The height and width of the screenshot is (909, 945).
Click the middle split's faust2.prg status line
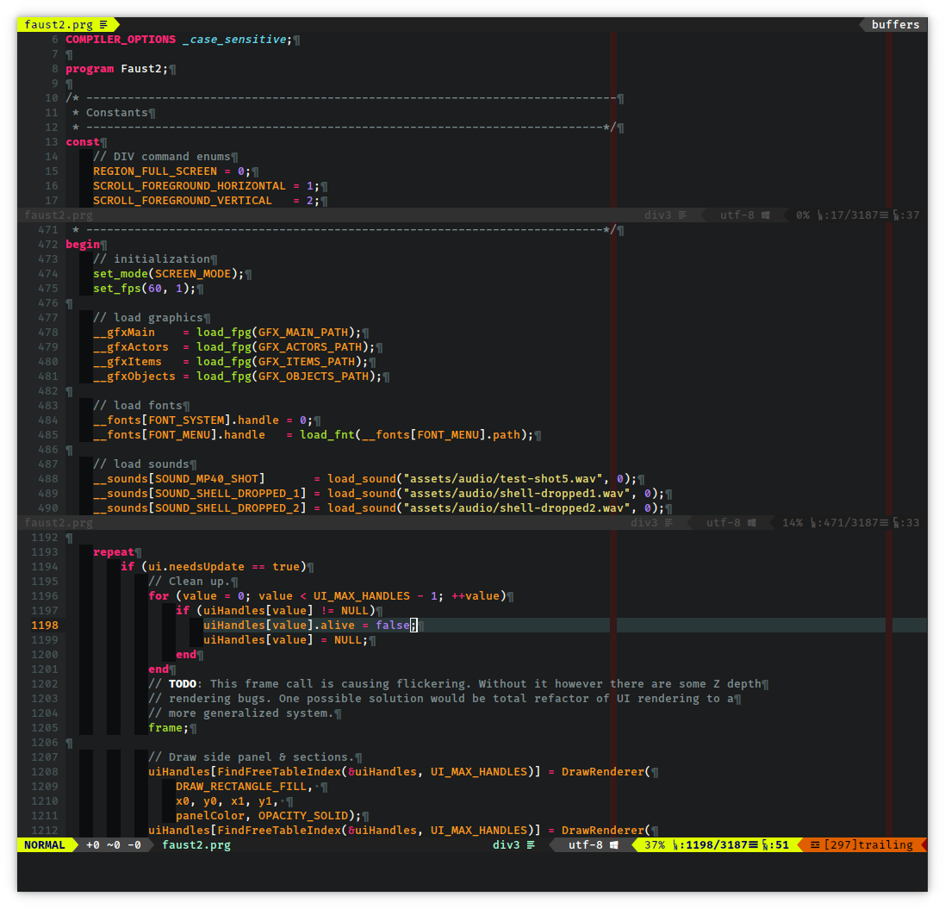point(59,523)
